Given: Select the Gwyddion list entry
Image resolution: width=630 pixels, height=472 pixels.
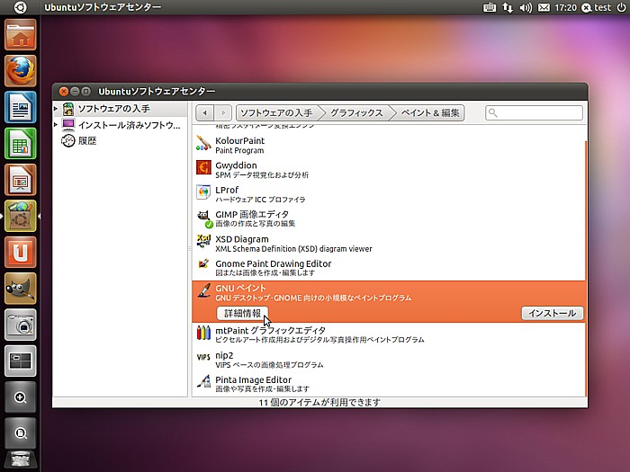Looking at the screenshot, I should coord(389,169).
